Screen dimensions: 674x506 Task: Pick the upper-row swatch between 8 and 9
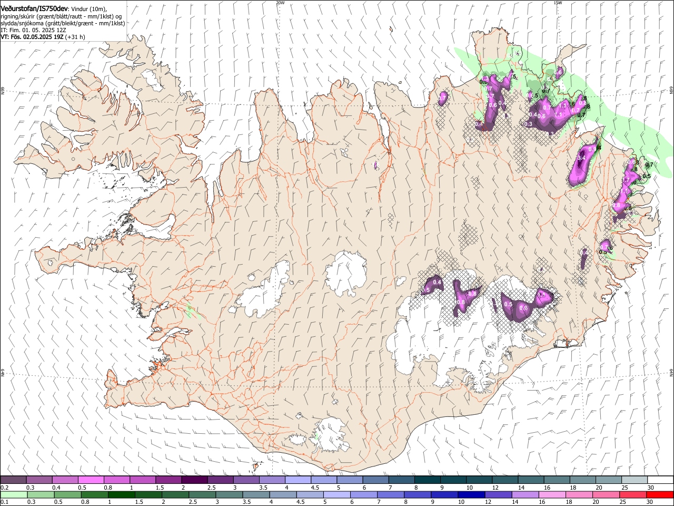coord(428,480)
